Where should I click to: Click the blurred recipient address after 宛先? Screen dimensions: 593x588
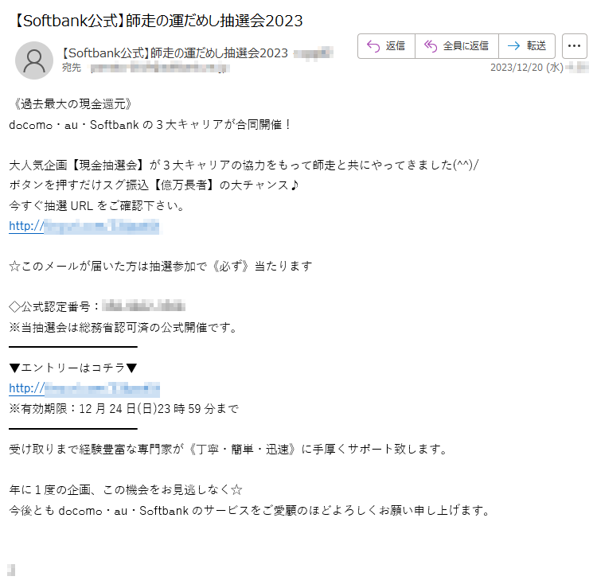pyautogui.click(x=160, y=68)
